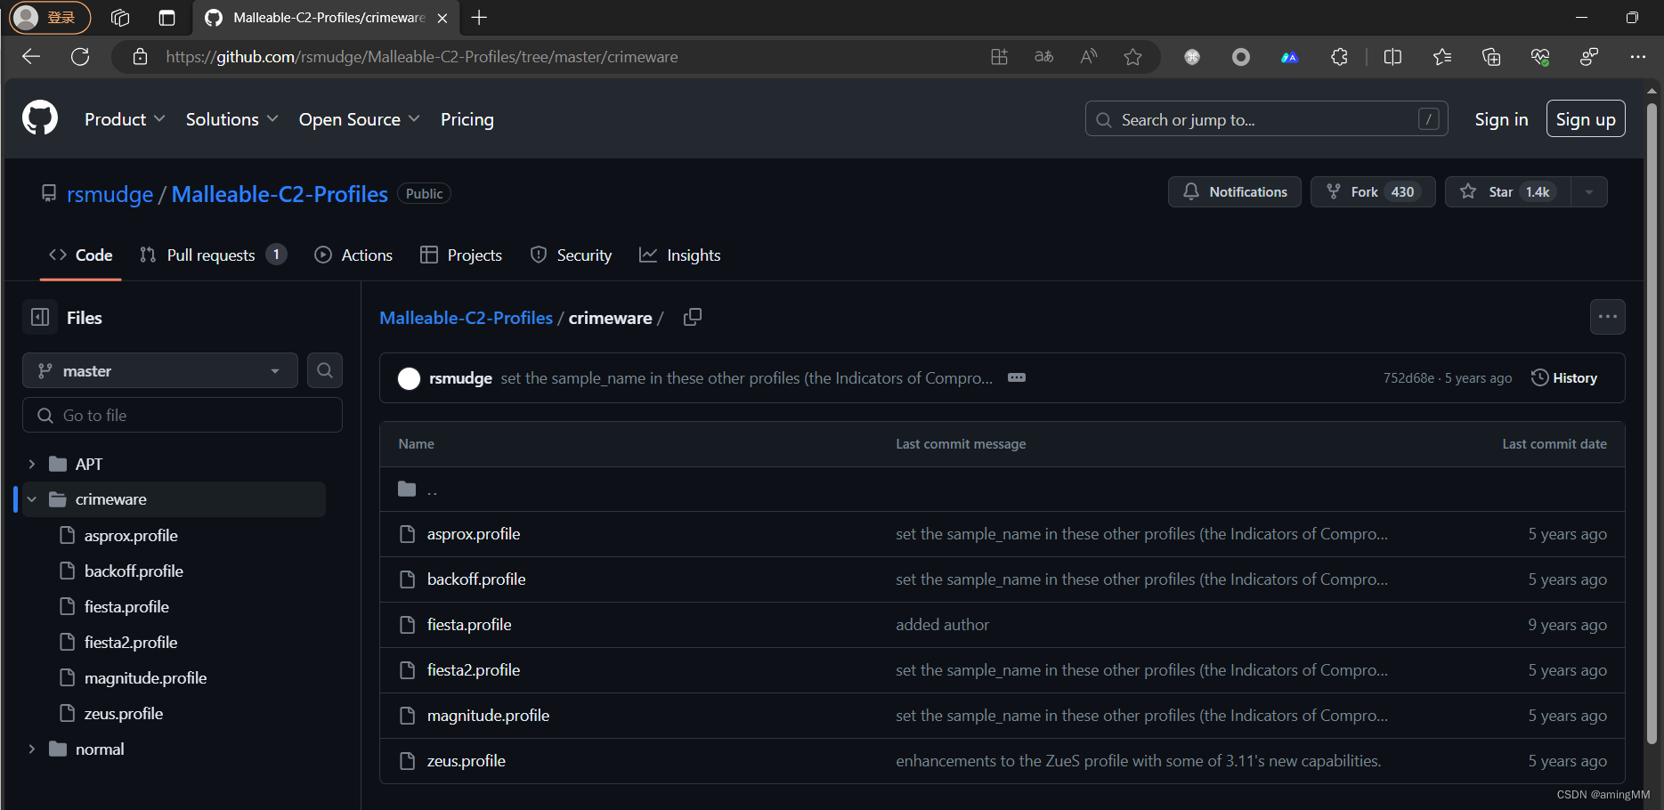Expand the Solutions menu

click(x=231, y=119)
